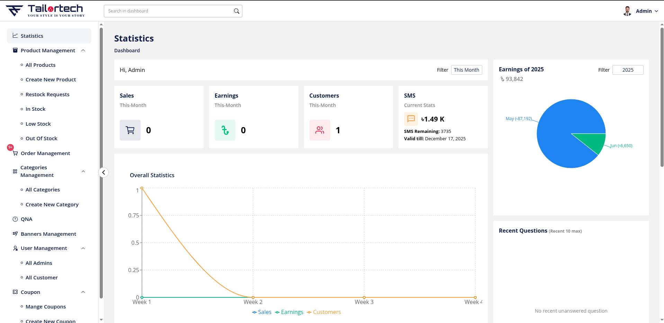Image resolution: width=664 pixels, height=323 pixels.
Task: Click the search magnifier icon
Action: pyautogui.click(x=236, y=11)
